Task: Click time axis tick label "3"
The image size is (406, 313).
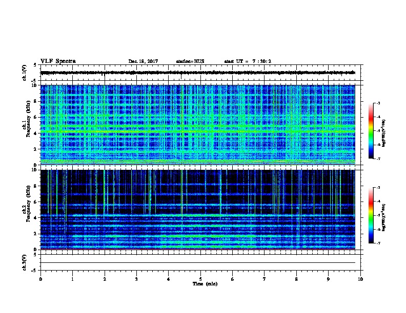Action: (136, 279)
